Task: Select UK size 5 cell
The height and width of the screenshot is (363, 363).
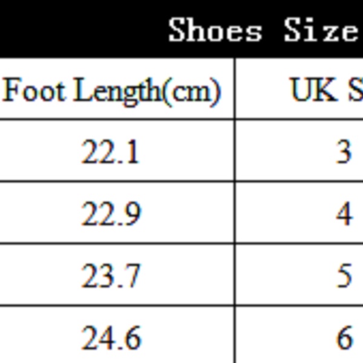Action: point(344,275)
